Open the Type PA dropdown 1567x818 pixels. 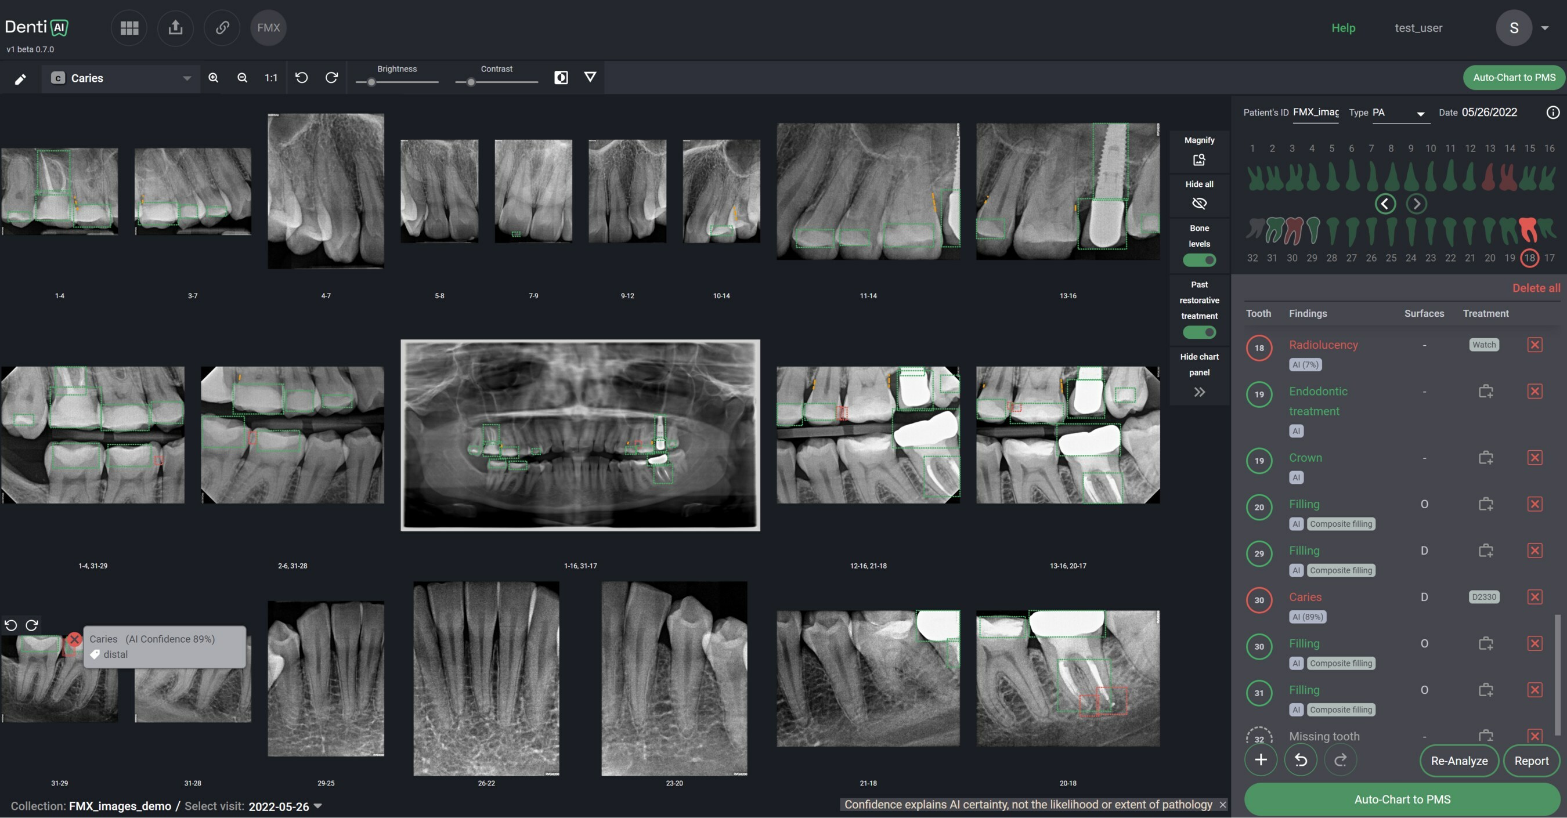click(1420, 114)
